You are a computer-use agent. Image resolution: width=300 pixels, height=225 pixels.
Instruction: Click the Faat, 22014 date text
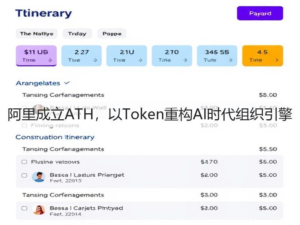(x=65, y=214)
